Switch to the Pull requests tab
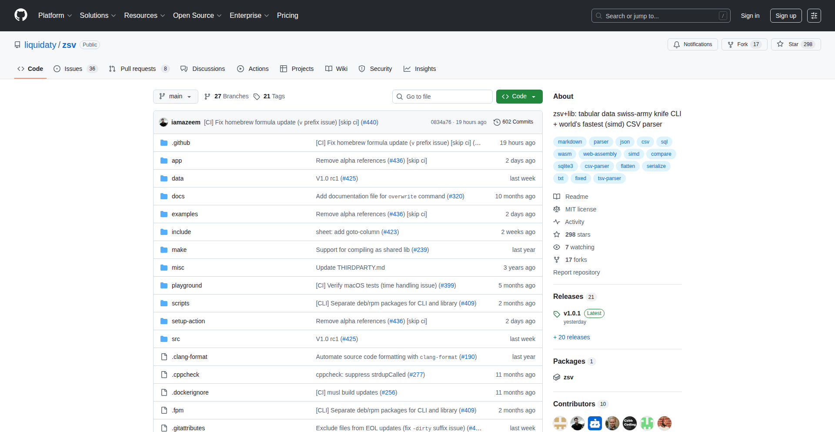Image resolution: width=835 pixels, height=432 pixels. click(138, 68)
